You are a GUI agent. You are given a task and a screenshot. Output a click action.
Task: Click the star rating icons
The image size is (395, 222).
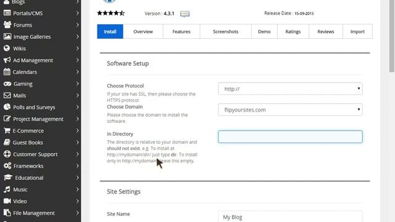(x=111, y=13)
